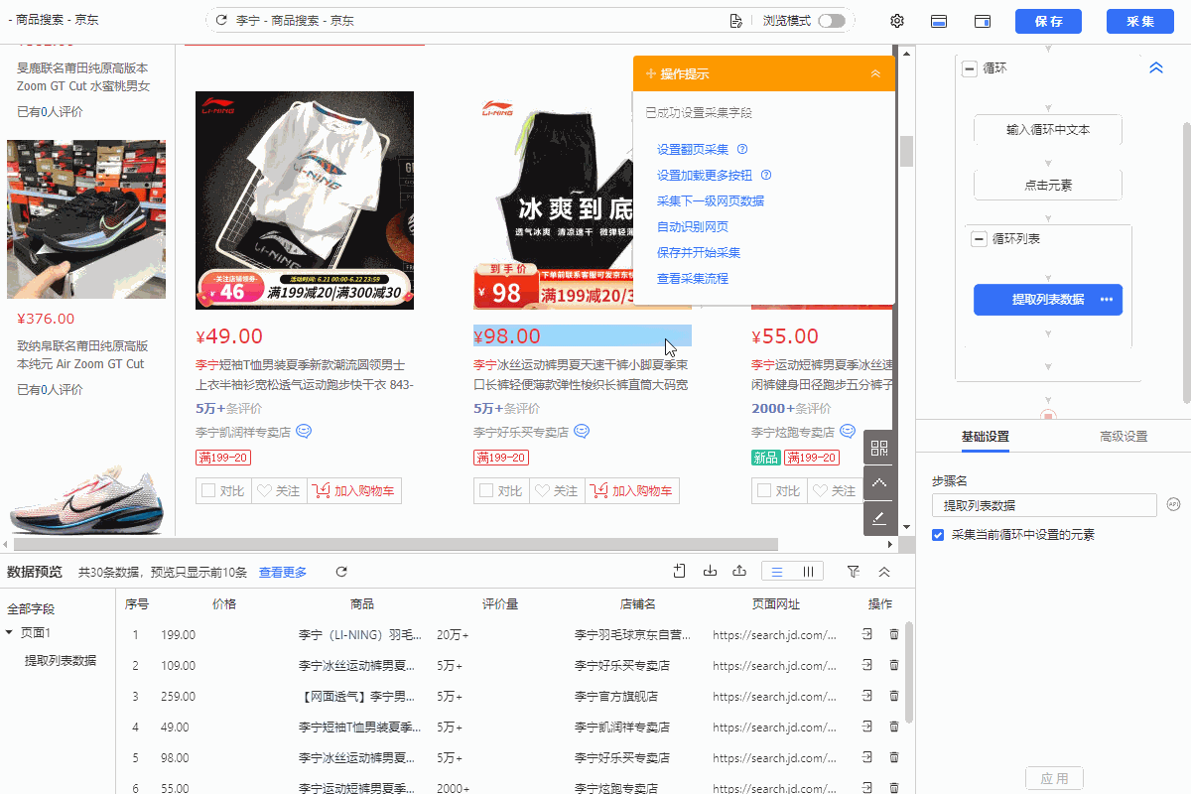The height and width of the screenshot is (794, 1191).
Task: Check 对比 box under the ¥49.00 product
Action: pos(208,490)
